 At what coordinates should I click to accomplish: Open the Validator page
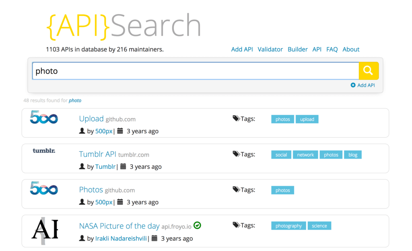270,49
